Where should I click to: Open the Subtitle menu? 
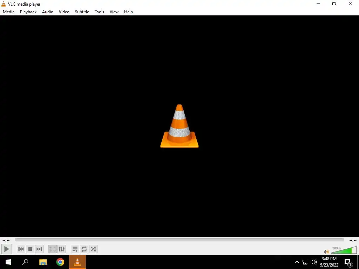pos(82,12)
